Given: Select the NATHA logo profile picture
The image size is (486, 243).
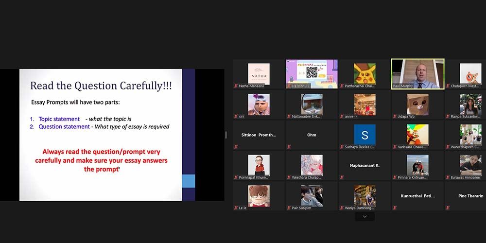Looking at the screenshot, I should [x=259, y=74].
